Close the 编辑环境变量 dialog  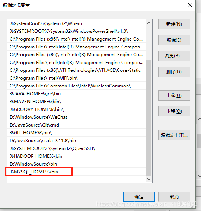(x=190, y=5)
